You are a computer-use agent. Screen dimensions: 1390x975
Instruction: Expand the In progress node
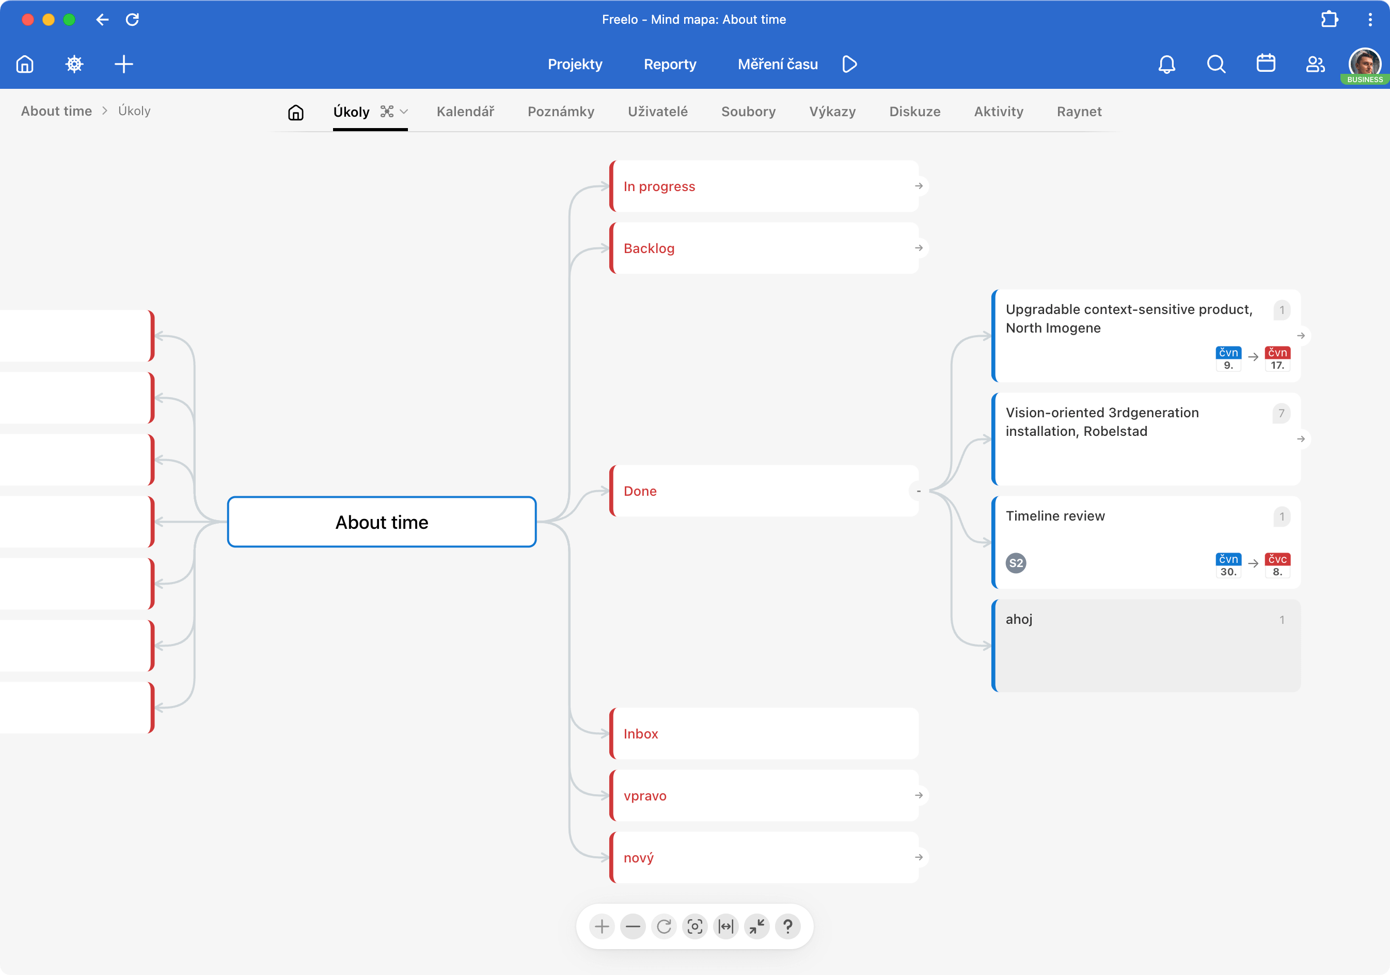(919, 186)
